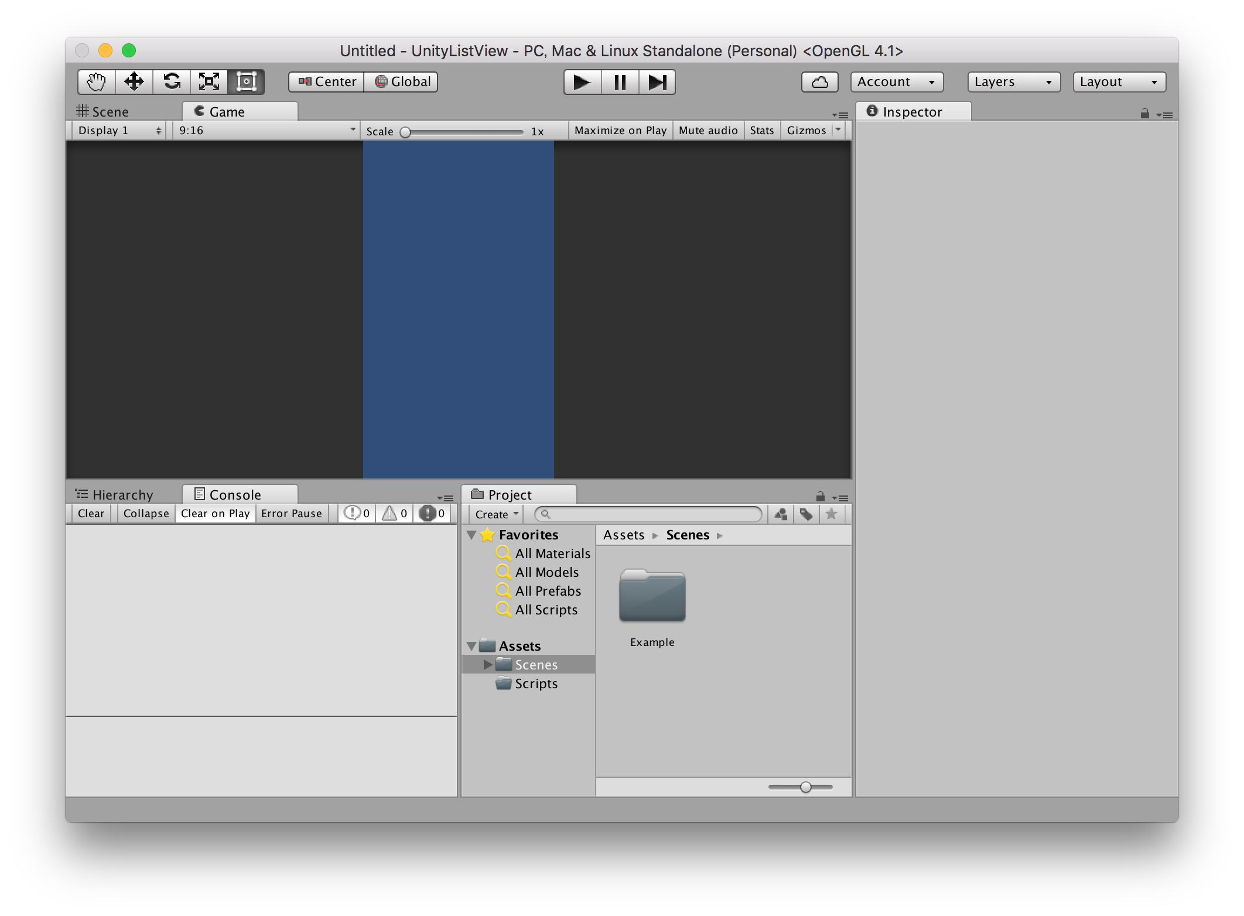
Task: Switch to the Scene tab
Action: pos(103,112)
